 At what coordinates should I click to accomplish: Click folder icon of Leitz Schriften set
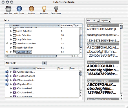pyautogui.click(x=14, y=35)
